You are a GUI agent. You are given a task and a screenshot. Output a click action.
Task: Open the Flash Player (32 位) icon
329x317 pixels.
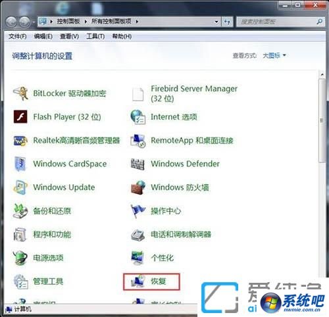(x=20, y=116)
